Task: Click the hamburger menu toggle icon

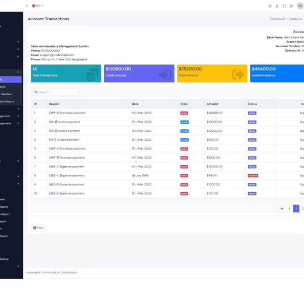Action: (27, 6)
